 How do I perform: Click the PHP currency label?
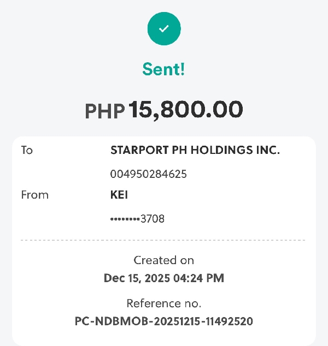click(105, 111)
